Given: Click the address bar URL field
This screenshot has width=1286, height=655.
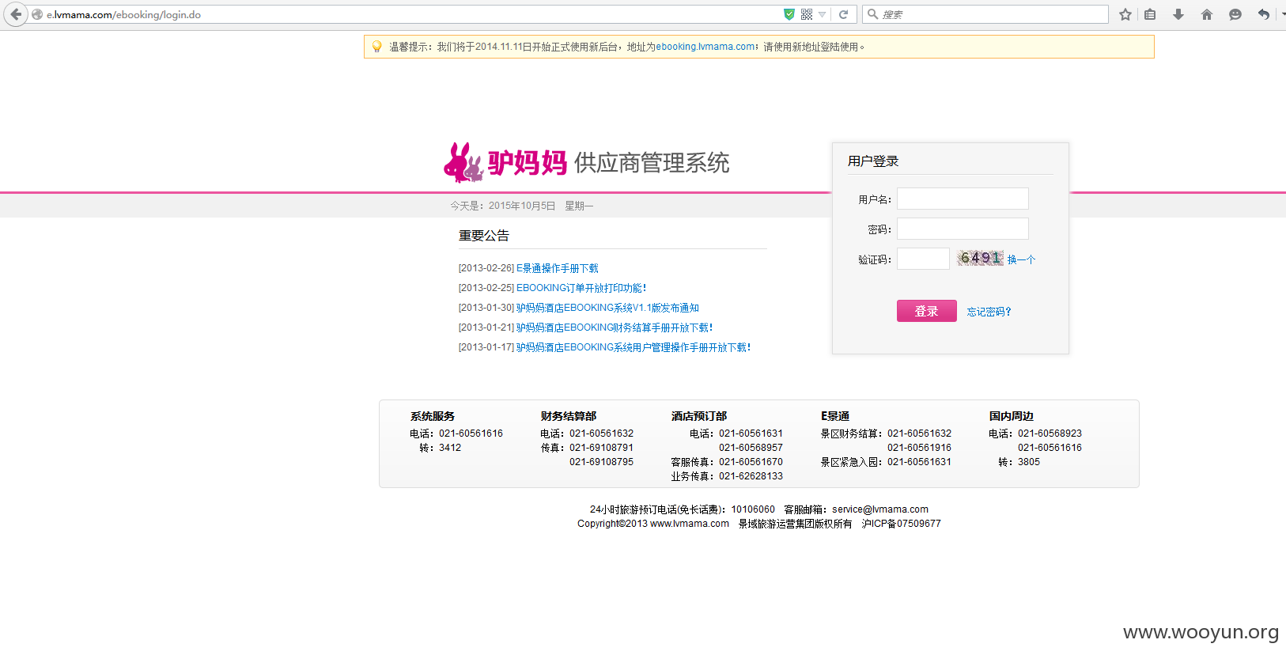Looking at the screenshot, I should [x=411, y=14].
